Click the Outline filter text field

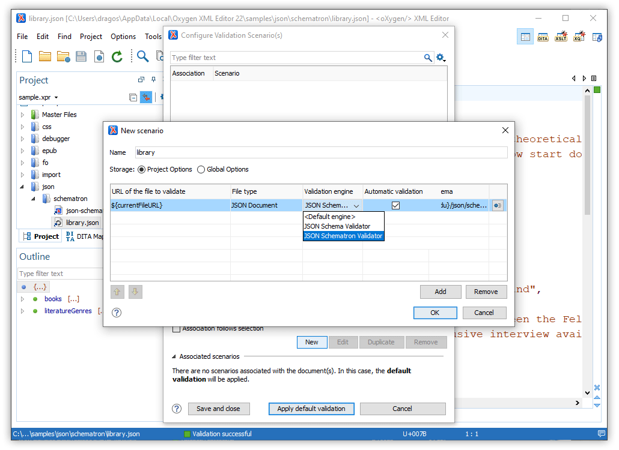(x=61, y=274)
